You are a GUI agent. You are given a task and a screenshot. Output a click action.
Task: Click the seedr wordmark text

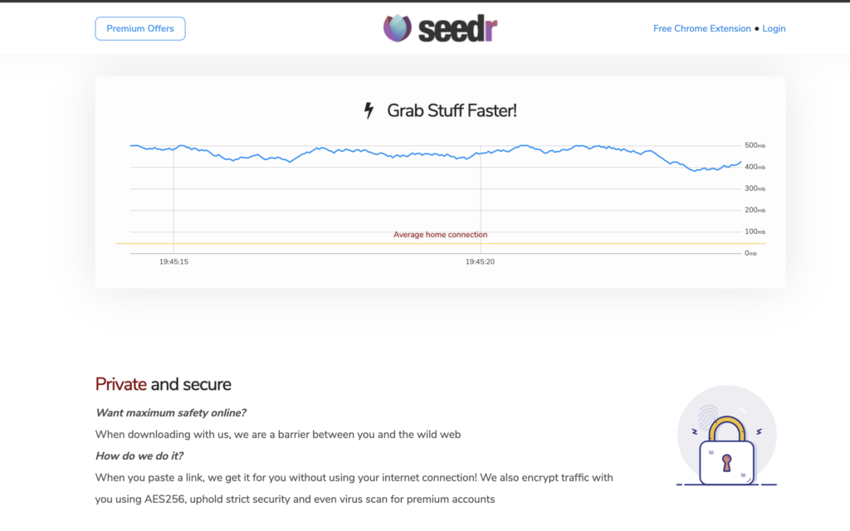[x=457, y=29]
